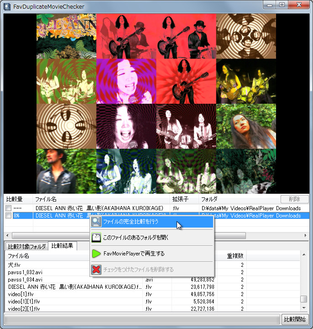Screen dimensions: 313x329
Task: Select the pavss1_034.avi row
Action: tap(152, 280)
